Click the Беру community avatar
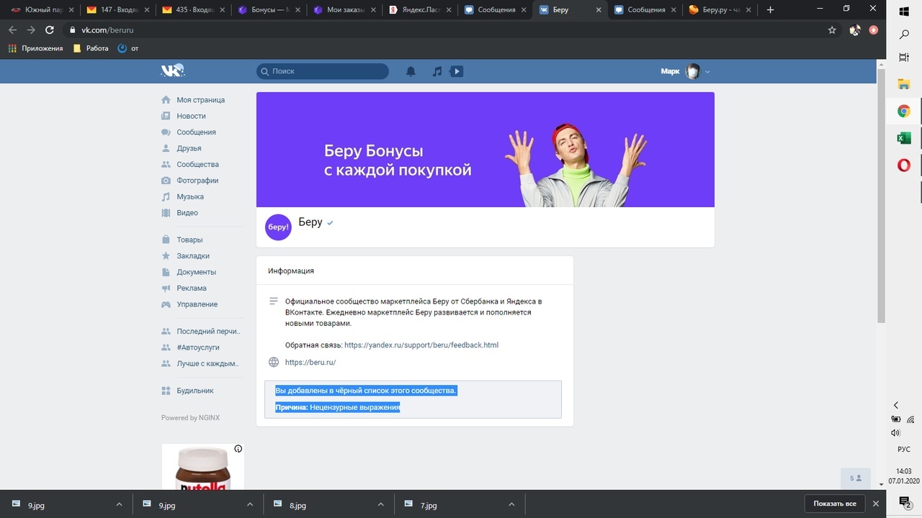The width and height of the screenshot is (922, 518). pos(279,227)
